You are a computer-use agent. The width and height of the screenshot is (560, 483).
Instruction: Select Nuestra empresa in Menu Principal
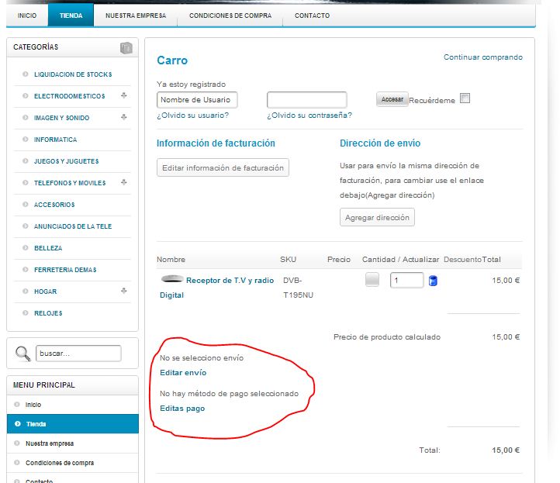click(72, 443)
